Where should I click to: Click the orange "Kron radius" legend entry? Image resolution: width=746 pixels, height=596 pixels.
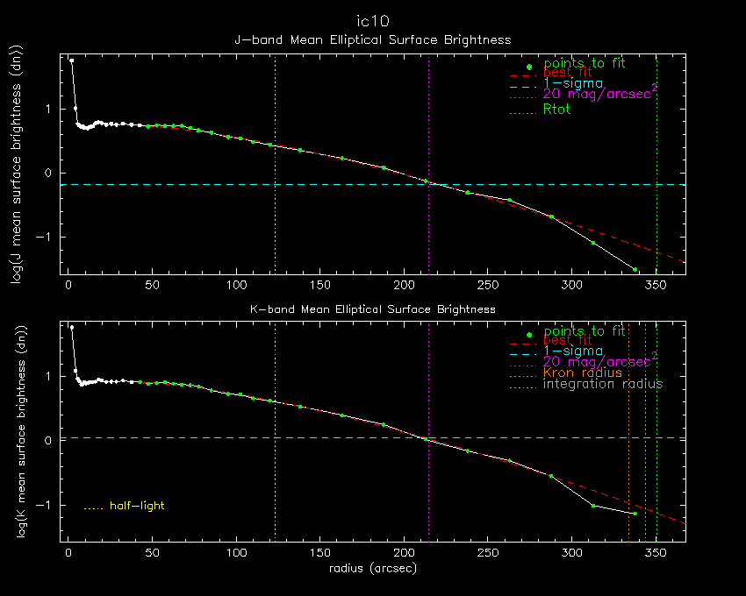tap(582, 372)
